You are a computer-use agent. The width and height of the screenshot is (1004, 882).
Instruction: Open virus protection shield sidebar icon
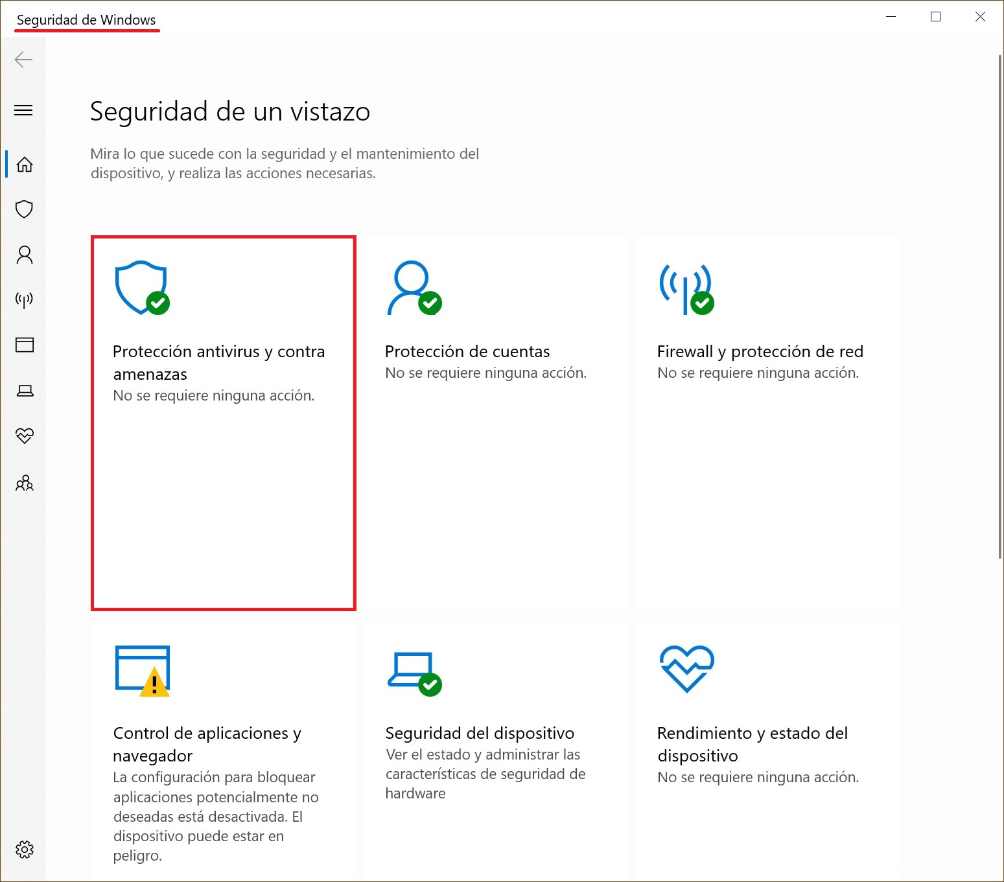pyautogui.click(x=25, y=209)
